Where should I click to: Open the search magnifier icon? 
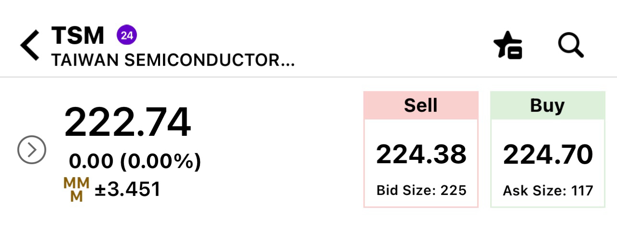[571, 45]
